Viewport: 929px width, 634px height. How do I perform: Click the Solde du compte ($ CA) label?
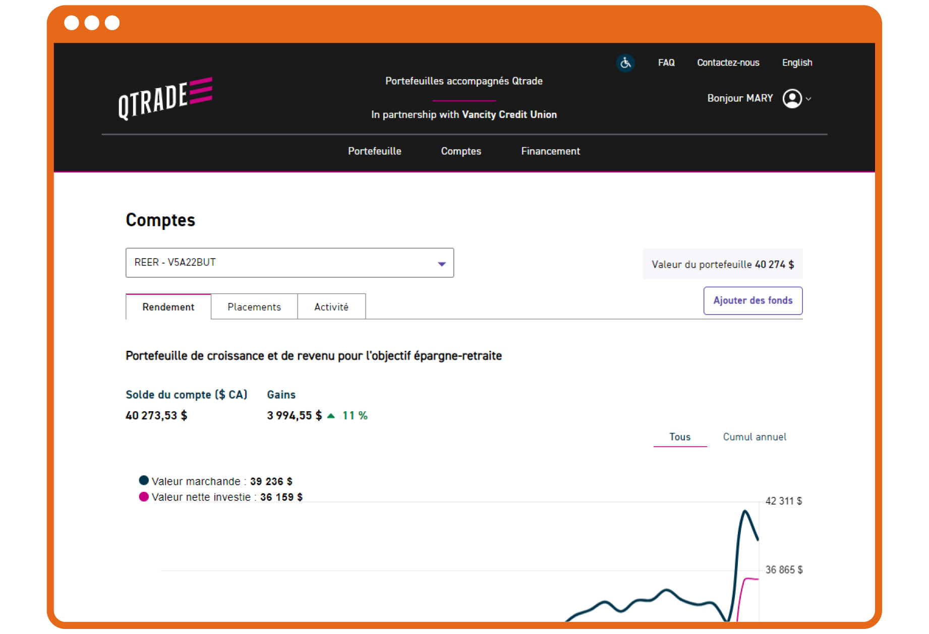pyautogui.click(x=187, y=395)
